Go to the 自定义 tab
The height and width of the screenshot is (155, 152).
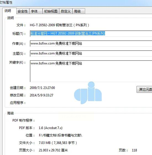tap(66, 11)
